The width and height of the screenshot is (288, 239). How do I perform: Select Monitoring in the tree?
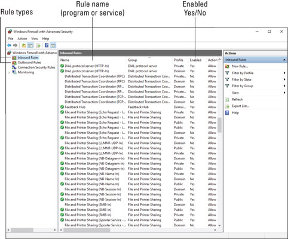click(x=26, y=72)
